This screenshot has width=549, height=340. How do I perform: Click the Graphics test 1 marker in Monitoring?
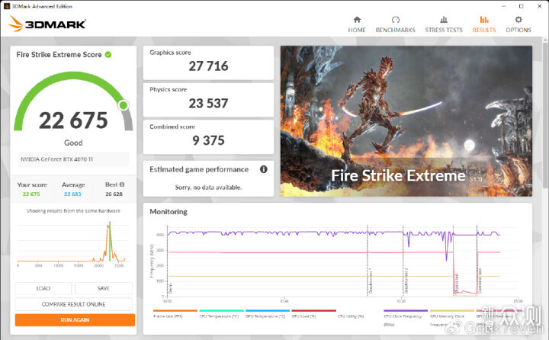(x=371, y=281)
